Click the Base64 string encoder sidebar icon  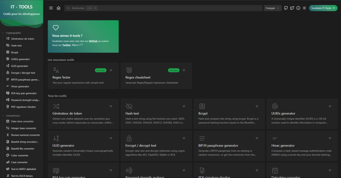pyautogui.click(x=8, y=141)
